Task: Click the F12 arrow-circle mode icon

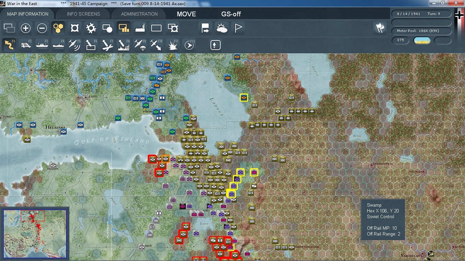Action: pos(189,45)
